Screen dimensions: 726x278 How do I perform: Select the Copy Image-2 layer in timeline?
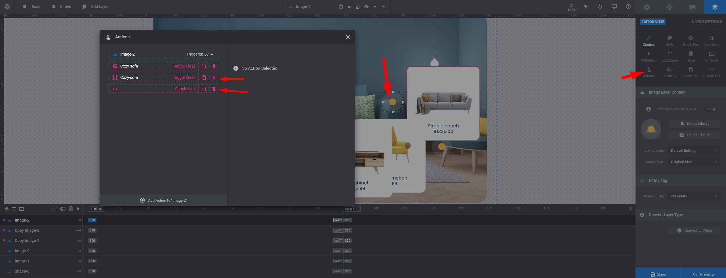pyautogui.click(x=27, y=230)
